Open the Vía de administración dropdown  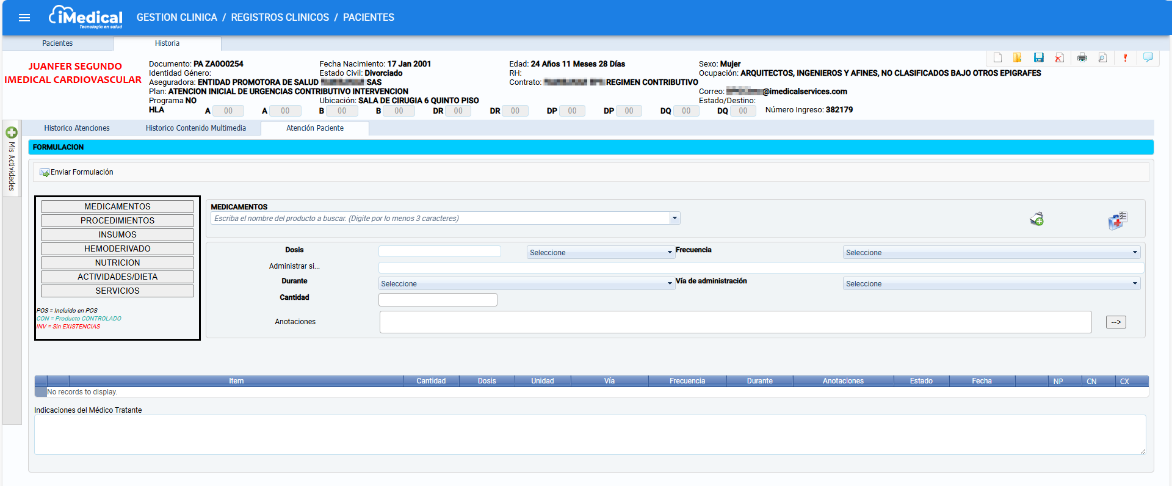pyautogui.click(x=991, y=283)
